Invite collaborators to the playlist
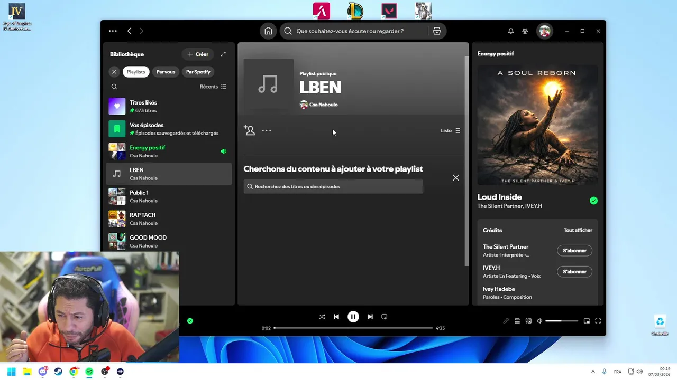Screen dimensions: 677x380 (x=249, y=130)
